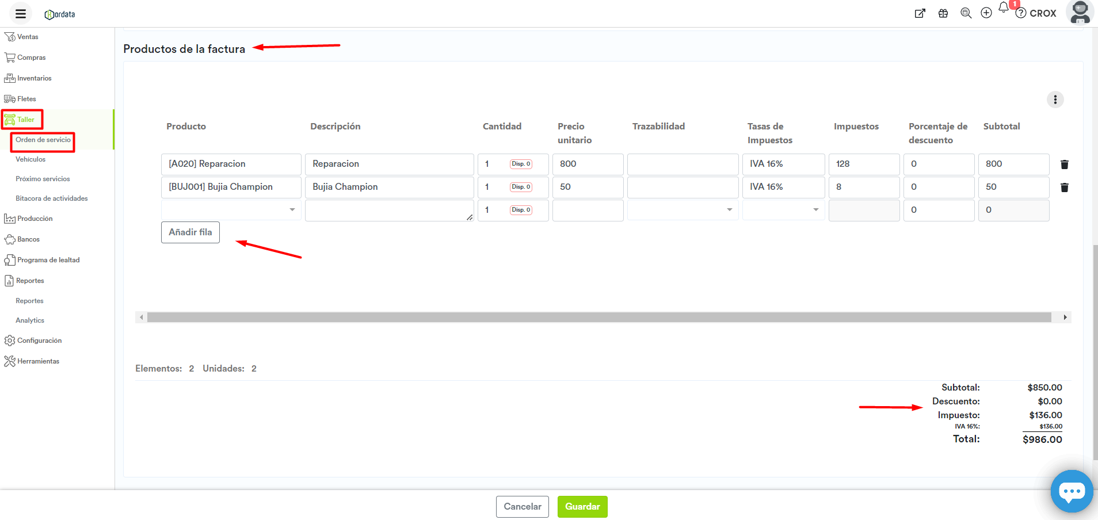Select Vehículos under Taller
Screen dimensions: 1098x520
[x=30, y=159]
